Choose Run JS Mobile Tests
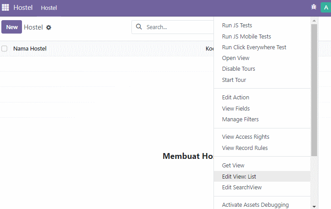331x209 pixels. [x=246, y=36]
